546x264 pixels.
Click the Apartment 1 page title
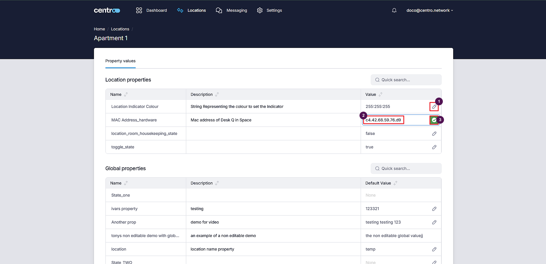(x=111, y=38)
